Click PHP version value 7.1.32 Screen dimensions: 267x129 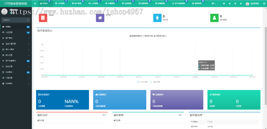click(210, 122)
